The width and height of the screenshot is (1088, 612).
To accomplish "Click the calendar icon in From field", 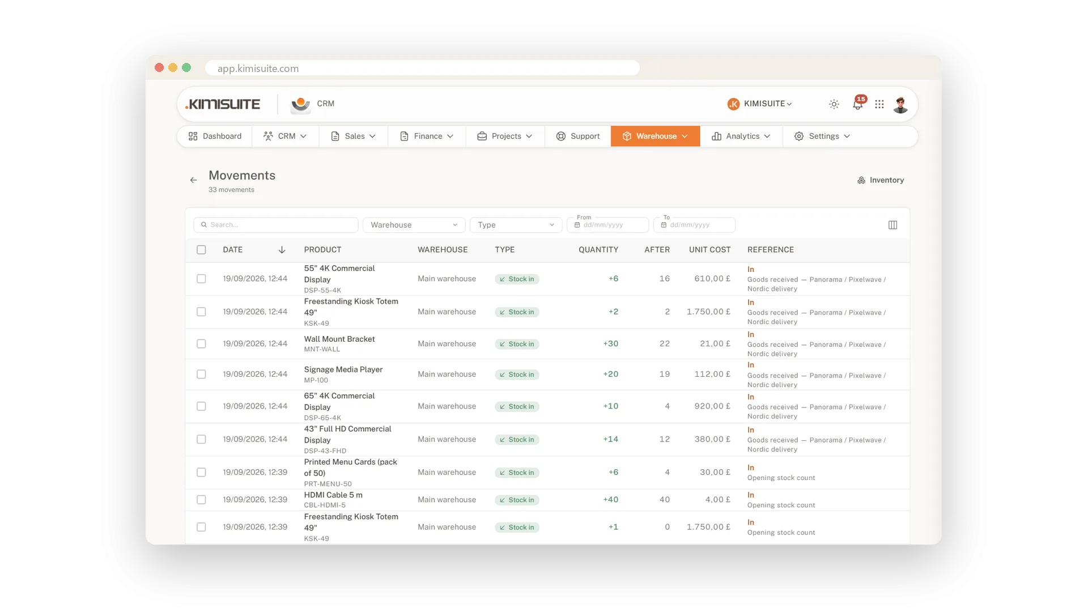I will [x=577, y=225].
